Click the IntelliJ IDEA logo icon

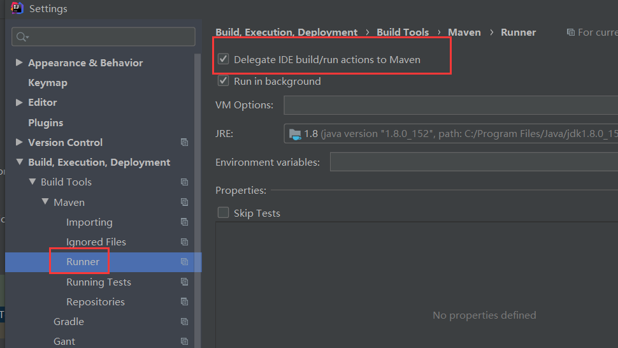[17, 8]
